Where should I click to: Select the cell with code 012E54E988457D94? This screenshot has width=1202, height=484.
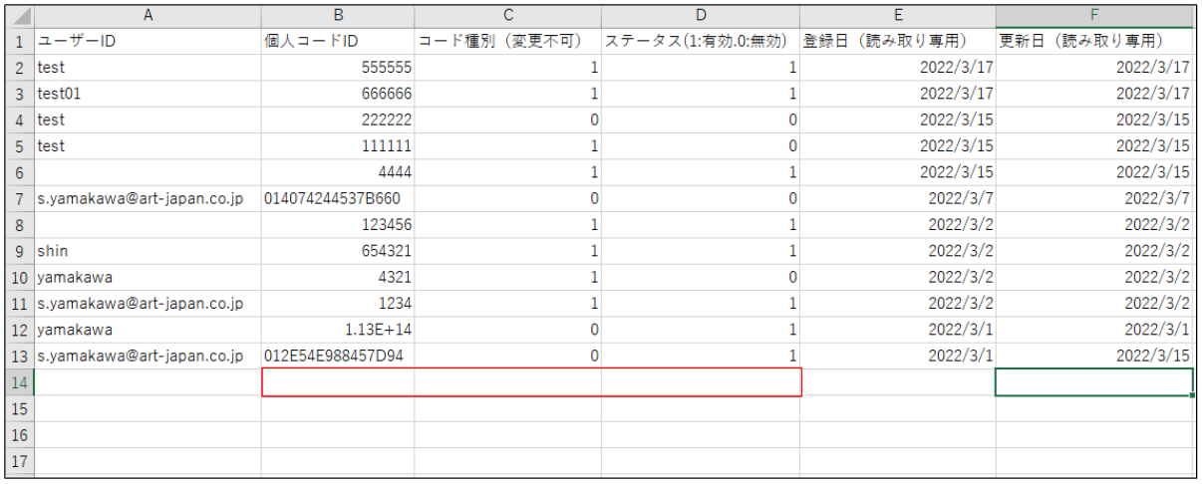pos(338,356)
